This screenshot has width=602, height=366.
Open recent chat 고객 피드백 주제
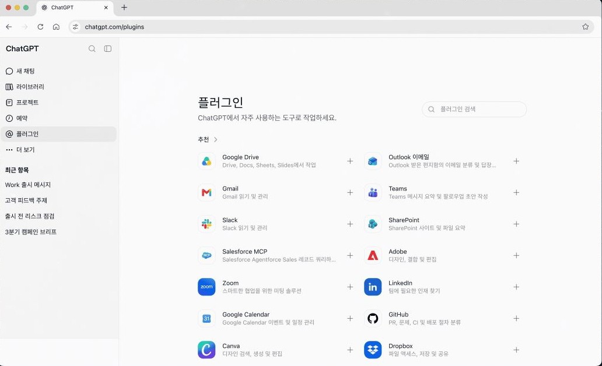point(26,200)
